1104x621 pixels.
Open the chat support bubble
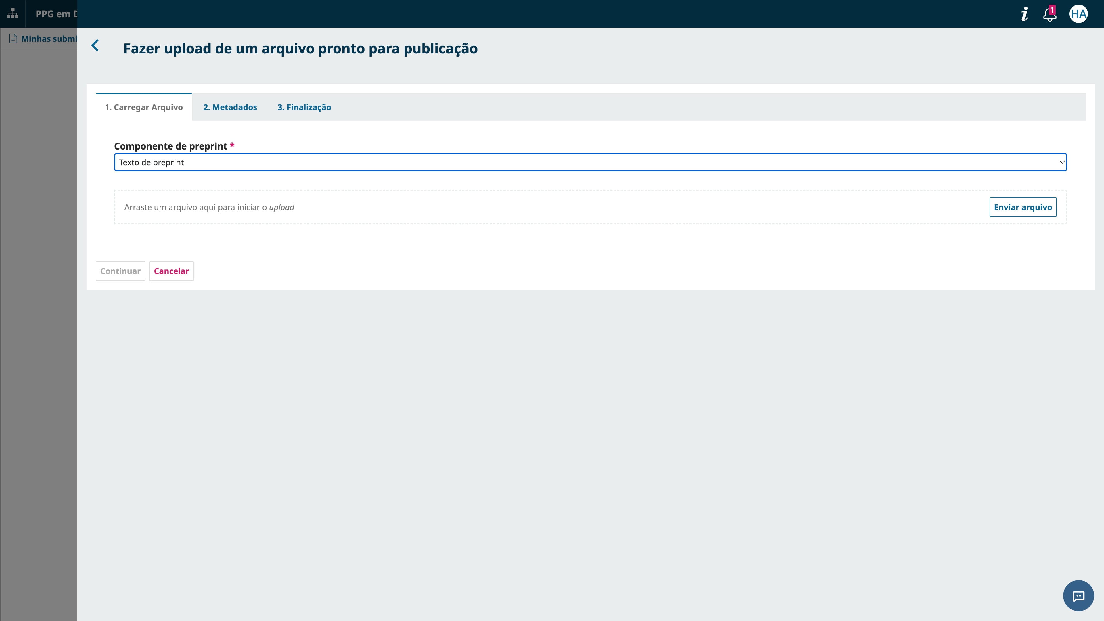(1078, 596)
